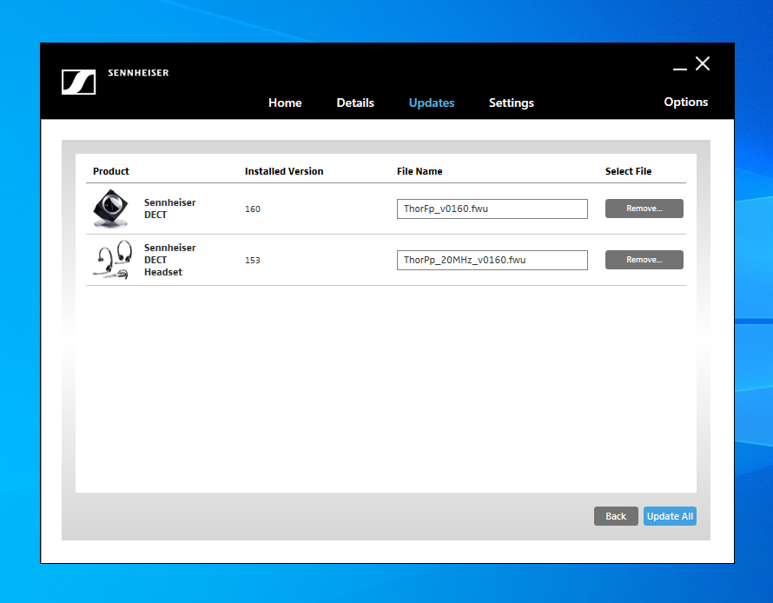Open the Home tab
The height and width of the screenshot is (603, 773).
point(285,103)
